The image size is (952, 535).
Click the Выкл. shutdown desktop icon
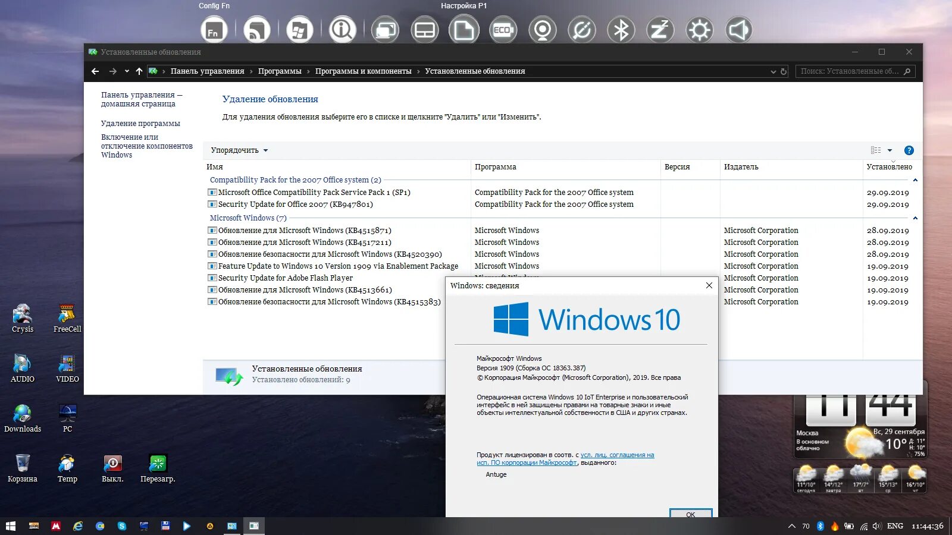pyautogui.click(x=112, y=468)
